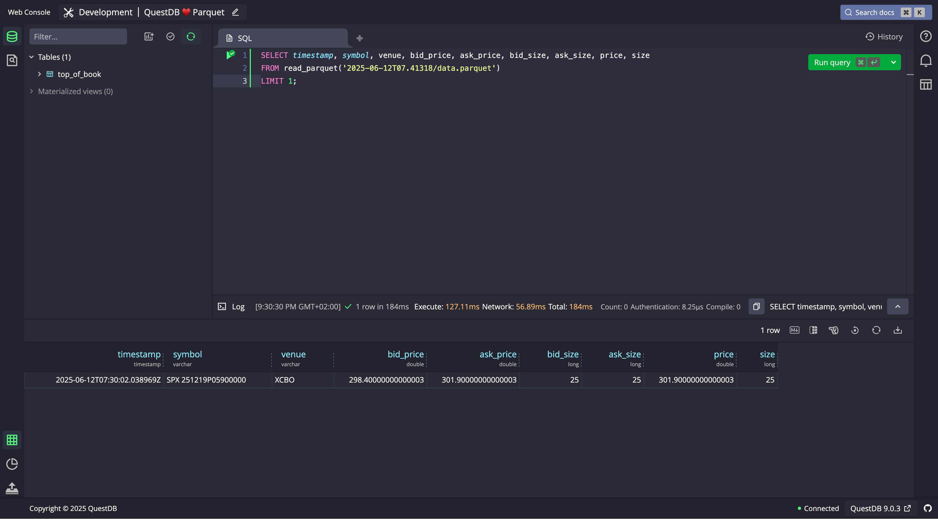
Task: Click the Run query button
Action: pyautogui.click(x=847, y=62)
